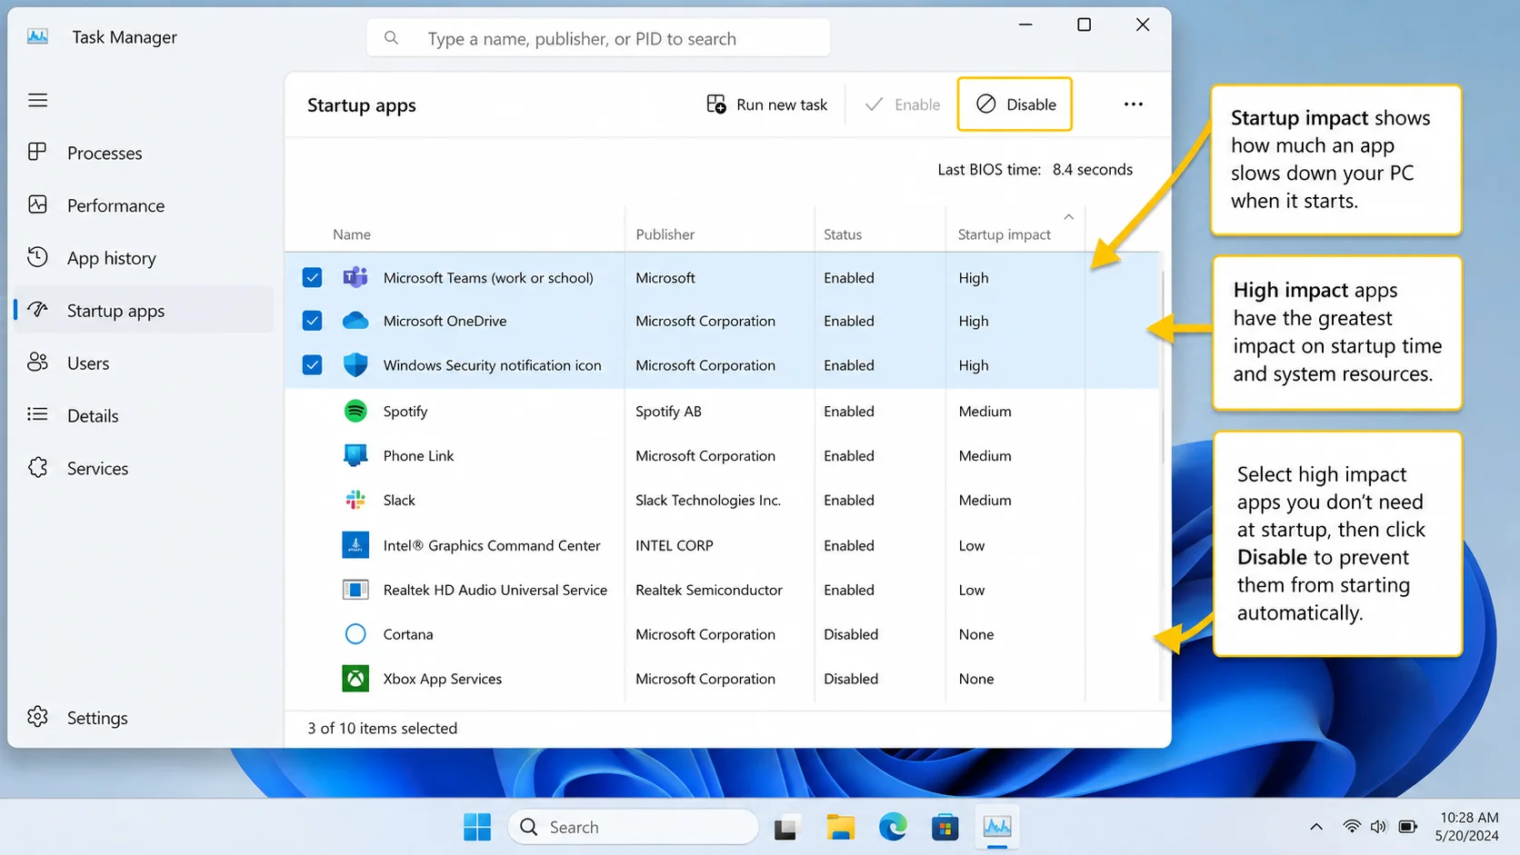1520x855 pixels.
Task: Open the Windows Start menu
Action: coord(477,827)
